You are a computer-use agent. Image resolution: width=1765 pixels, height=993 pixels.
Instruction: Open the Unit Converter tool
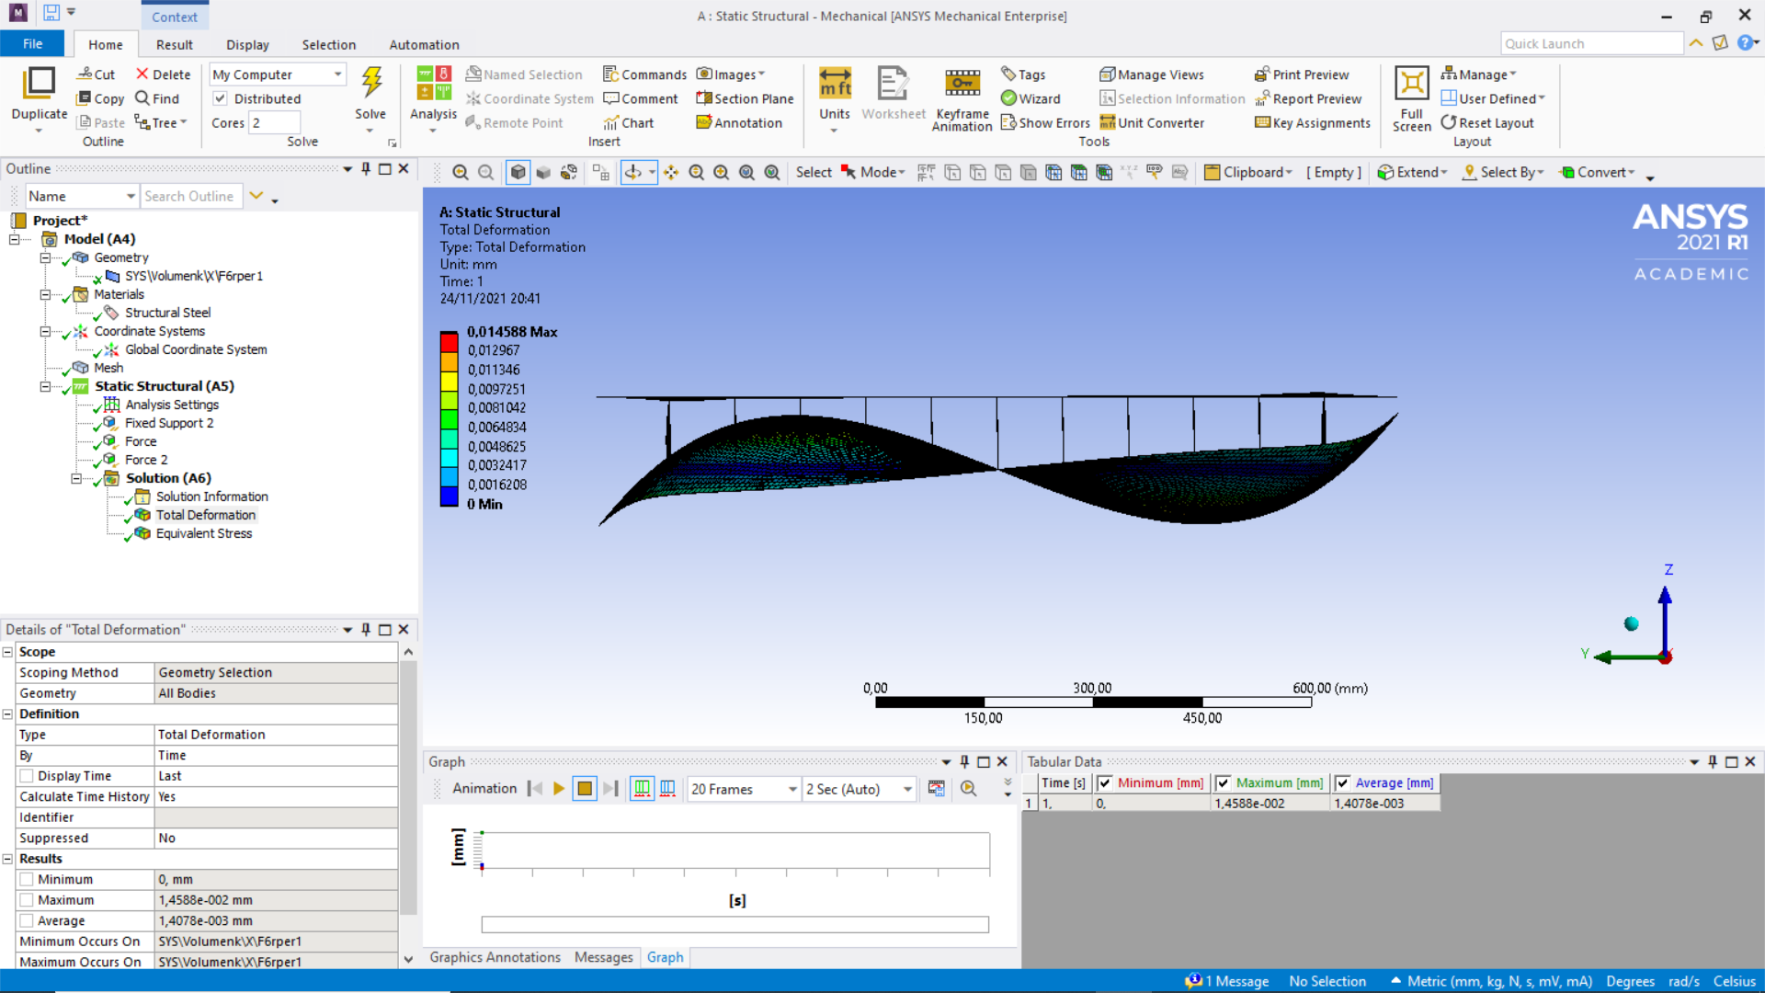pyautogui.click(x=1152, y=122)
